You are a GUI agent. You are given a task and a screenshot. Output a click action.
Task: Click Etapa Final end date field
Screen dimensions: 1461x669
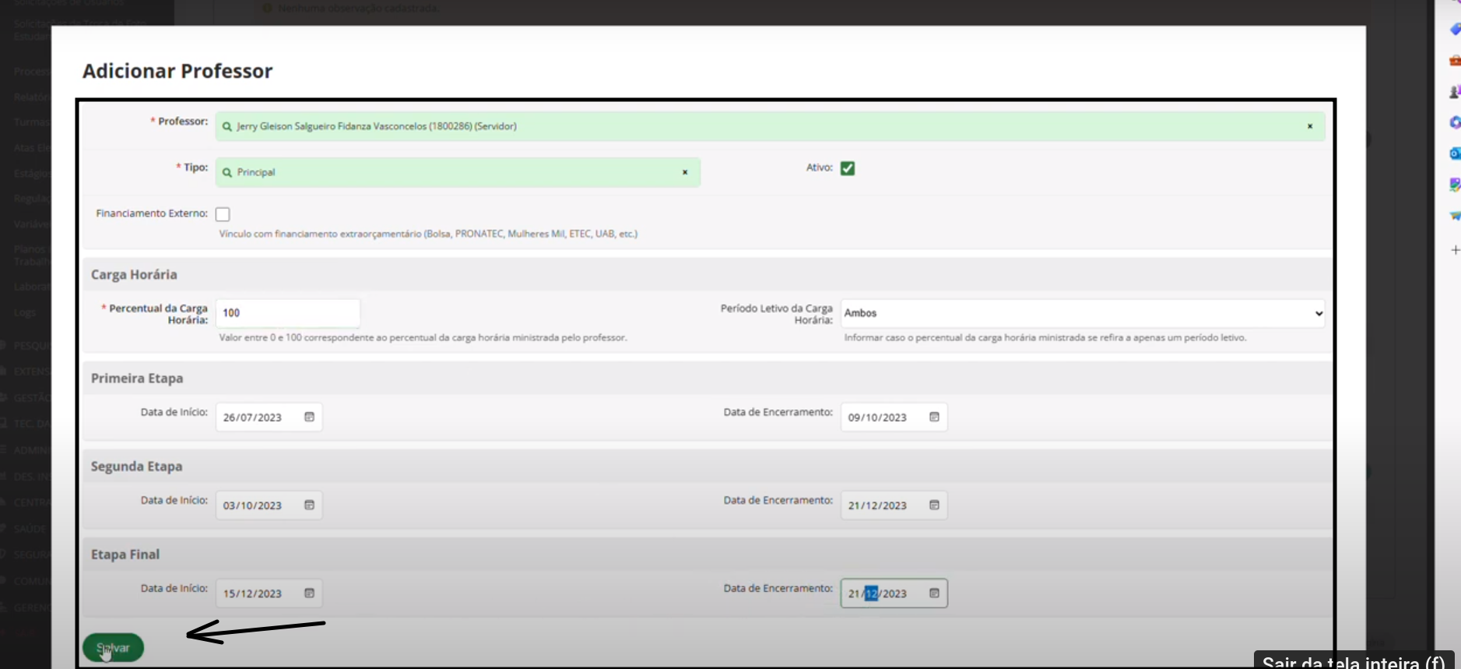(x=894, y=593)
